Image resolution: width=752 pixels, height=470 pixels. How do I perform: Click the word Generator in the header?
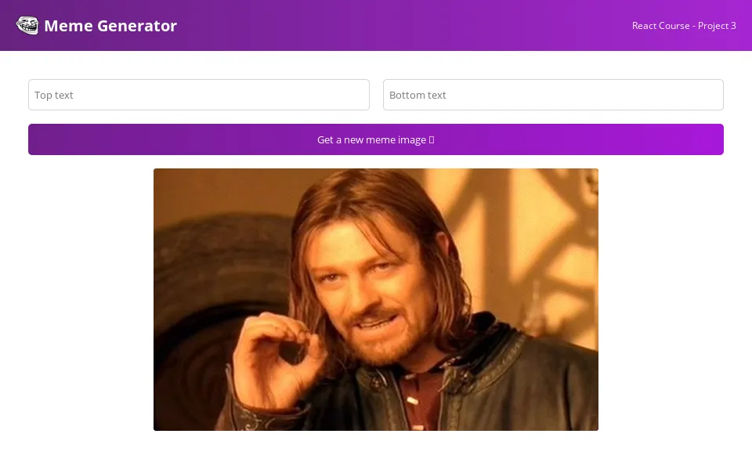pyautogui.click(x=137, y=25)
